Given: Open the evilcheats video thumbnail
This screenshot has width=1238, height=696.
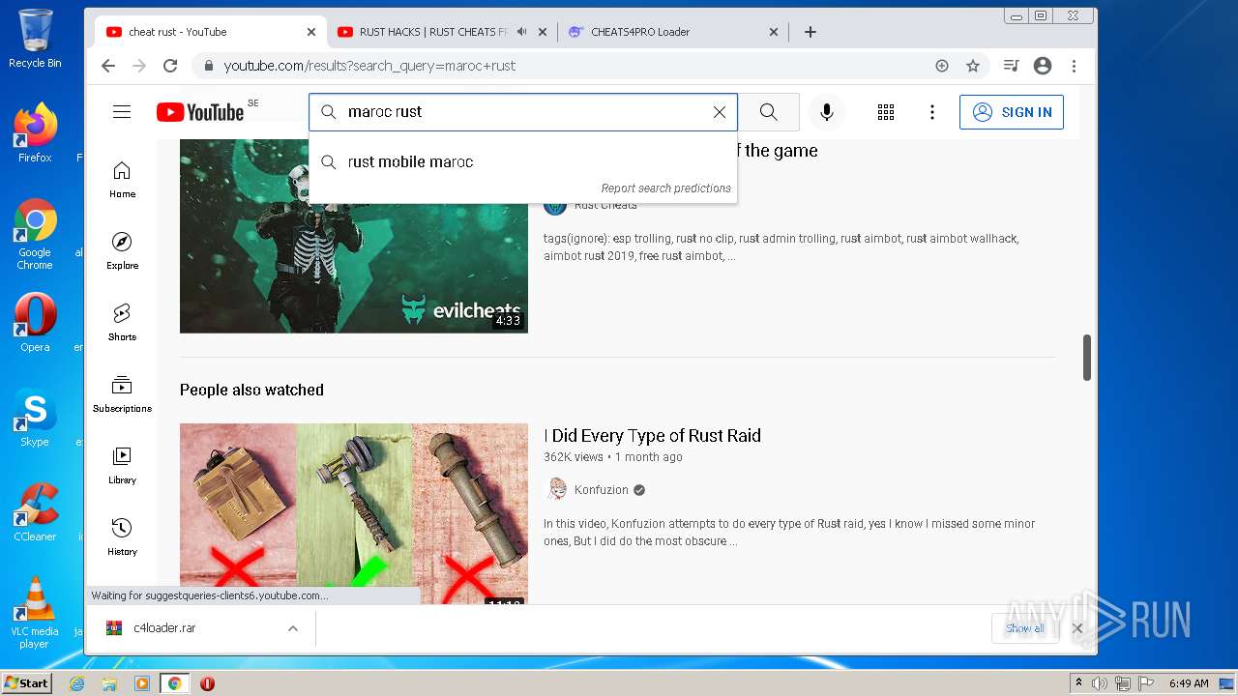Looking at the screenshot, I should [x=354, y=236].
